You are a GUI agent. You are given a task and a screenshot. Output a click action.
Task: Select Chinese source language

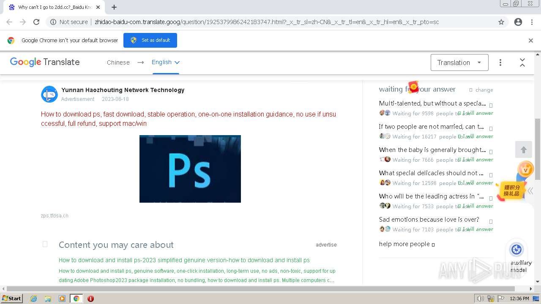(118, 62)
